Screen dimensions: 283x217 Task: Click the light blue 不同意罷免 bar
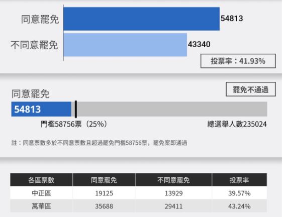(x=125, y=45)
